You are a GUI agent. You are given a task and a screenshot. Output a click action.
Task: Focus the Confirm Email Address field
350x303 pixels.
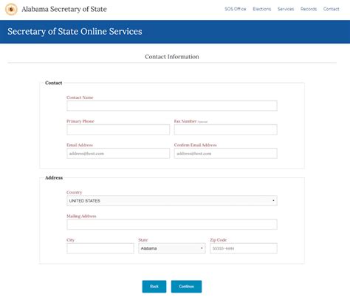click(x=226, y=154)
